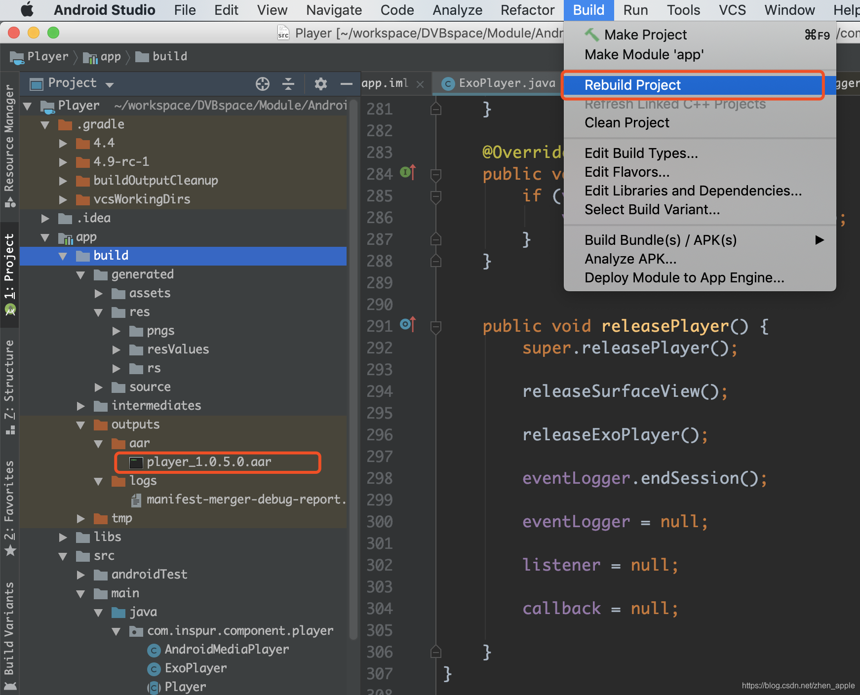Click Deploy Module to App Engine...
Viewport: 860px width, 695px height.
(700, 277)
